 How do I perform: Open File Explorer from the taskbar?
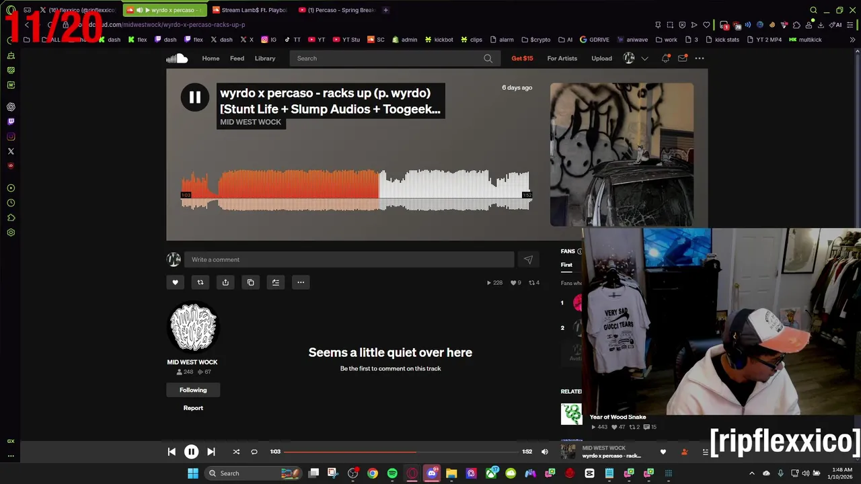451,473
